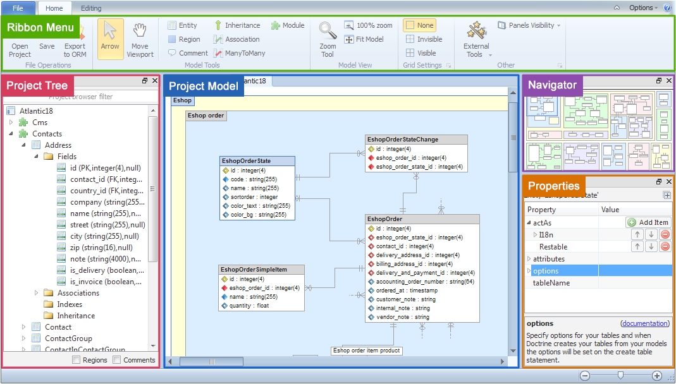Open External Tools menu
This screenshot has height=384, width=676.
476,39
